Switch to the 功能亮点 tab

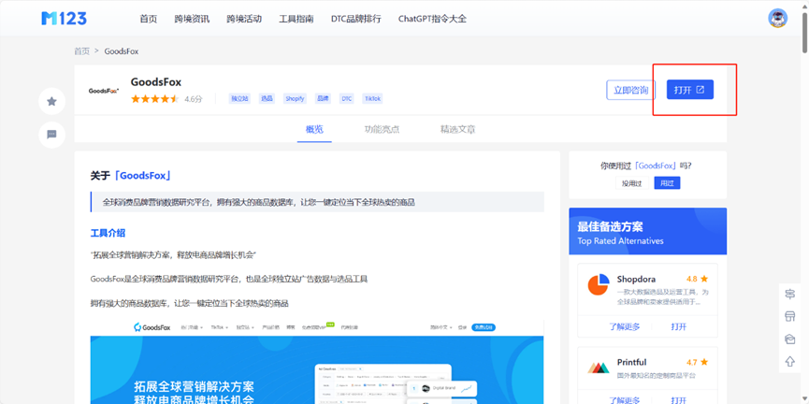[x=382, y=129]
